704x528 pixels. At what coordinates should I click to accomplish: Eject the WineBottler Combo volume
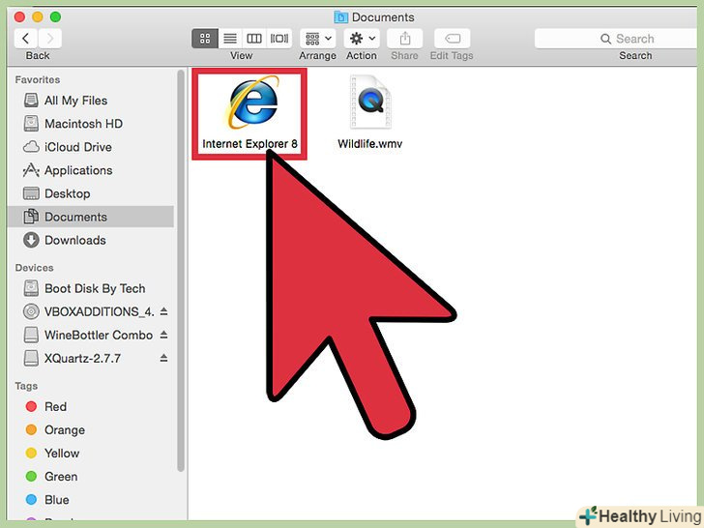[x=163, y=335]
